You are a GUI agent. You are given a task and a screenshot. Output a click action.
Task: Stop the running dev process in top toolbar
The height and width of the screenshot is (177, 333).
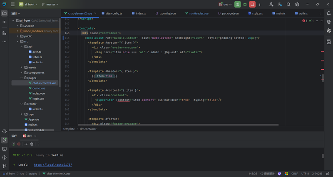tap(252, 4)
